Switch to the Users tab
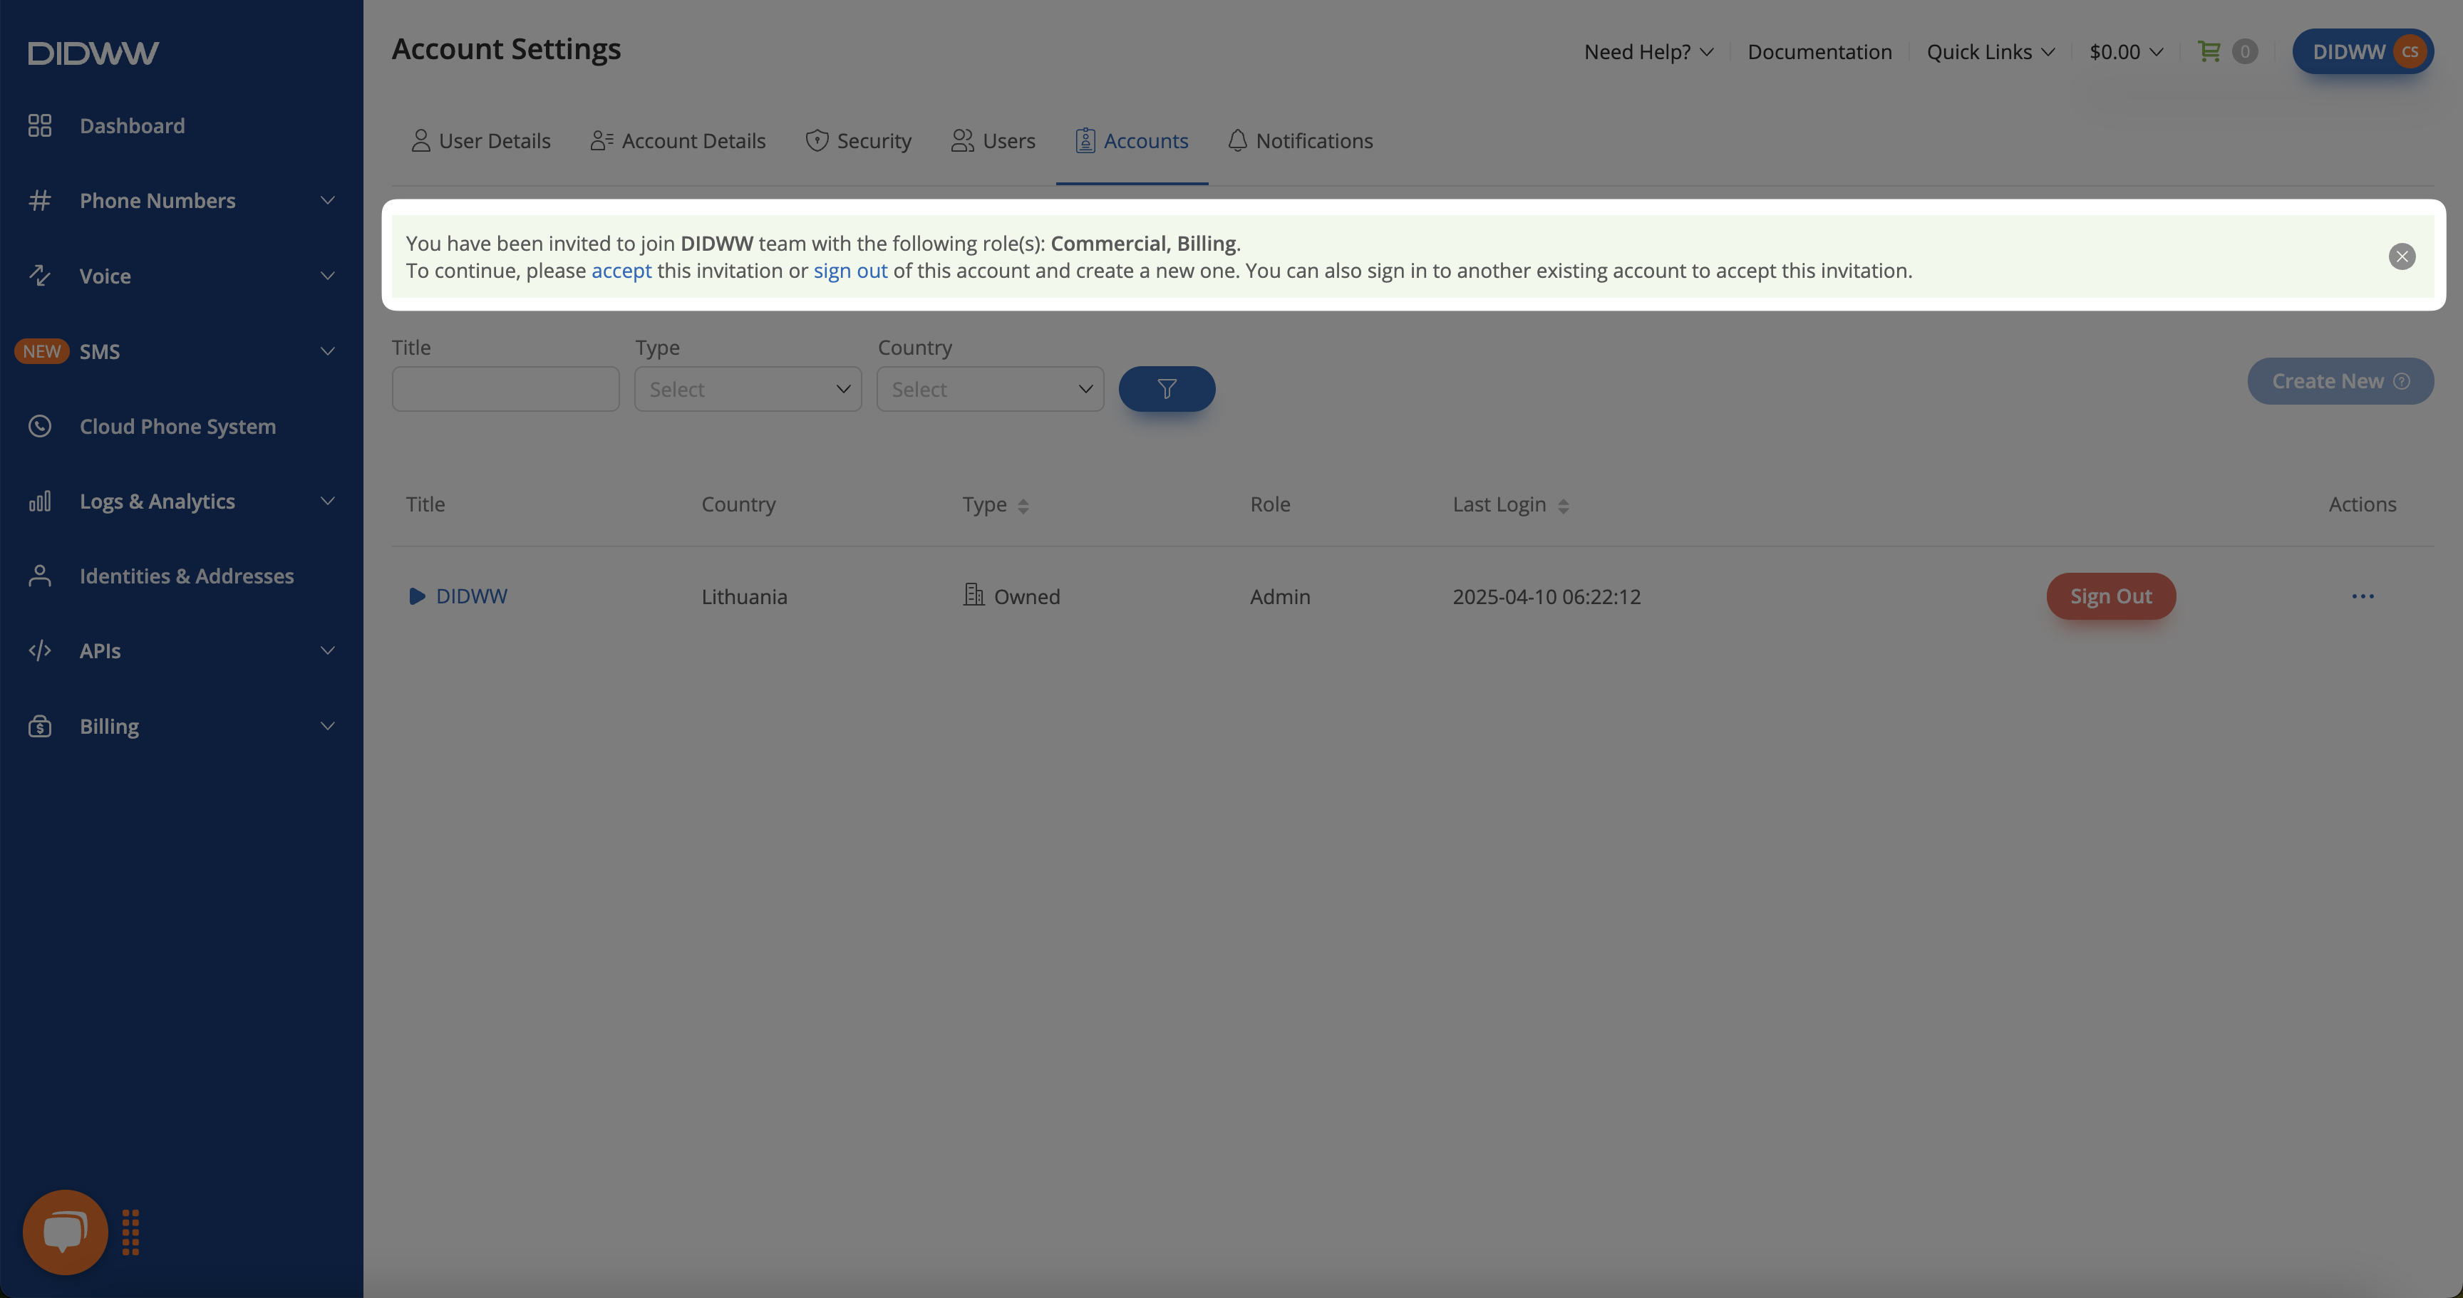This screenshot has width=2463, height=1298. click(x=993, y=140)
